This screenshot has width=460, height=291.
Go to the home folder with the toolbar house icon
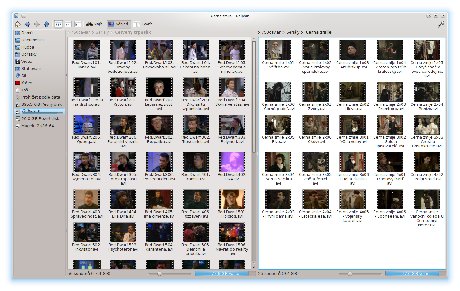(18, 24)
